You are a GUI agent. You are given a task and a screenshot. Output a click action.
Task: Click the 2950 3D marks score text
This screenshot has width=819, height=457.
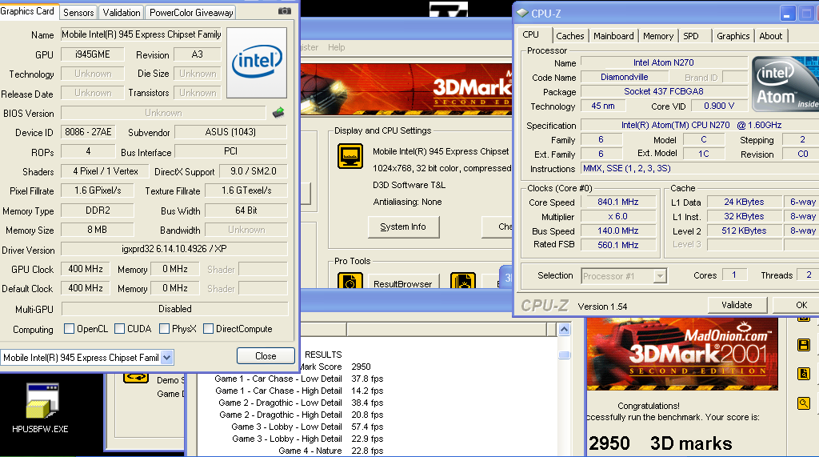click(660, 443)
